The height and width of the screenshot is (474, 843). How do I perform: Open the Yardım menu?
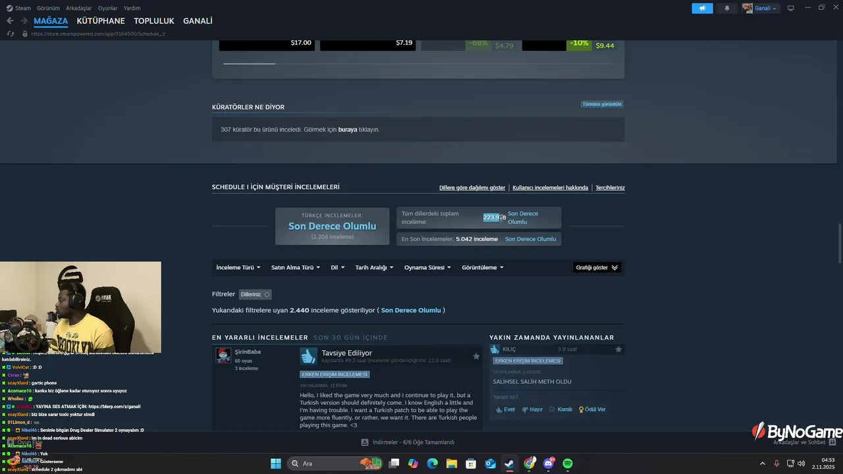132,8
